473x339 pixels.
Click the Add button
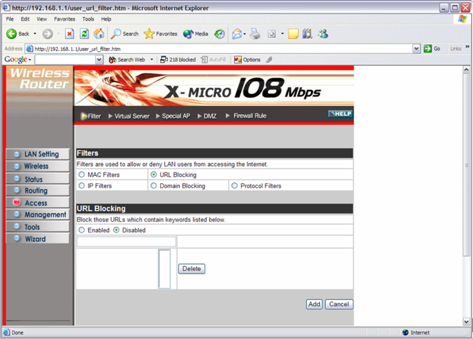(315, 304)
